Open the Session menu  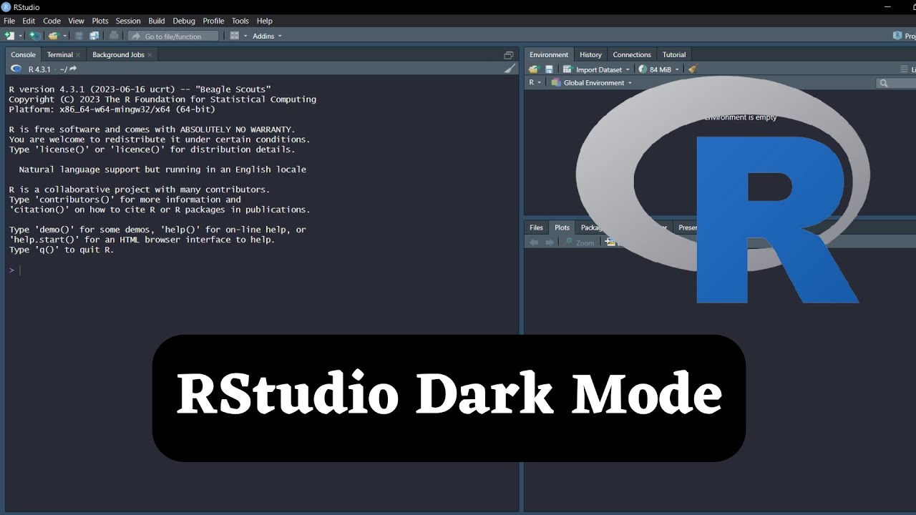coord(128,21)
